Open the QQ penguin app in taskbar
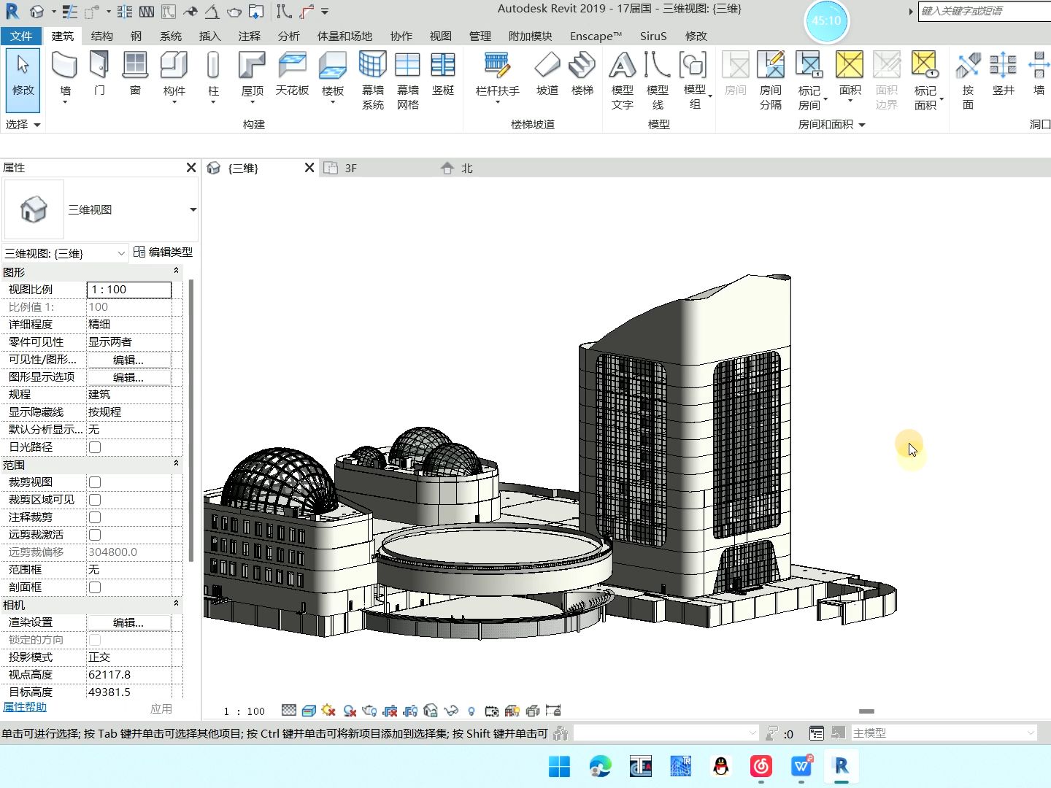This screenshot has width=1051, height=788. [721, 766]
